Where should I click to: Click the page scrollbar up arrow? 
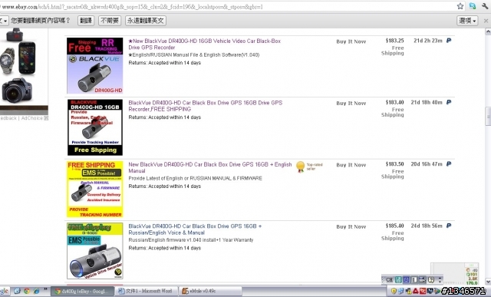click(x=488, y=31)
